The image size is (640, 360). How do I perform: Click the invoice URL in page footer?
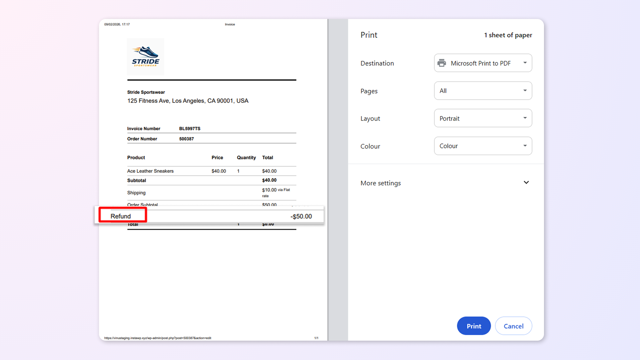pyautogui.click(x=158, y=338)
